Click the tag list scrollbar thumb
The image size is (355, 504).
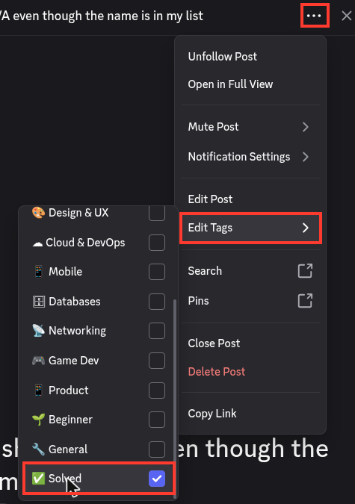tap(175, 399)
